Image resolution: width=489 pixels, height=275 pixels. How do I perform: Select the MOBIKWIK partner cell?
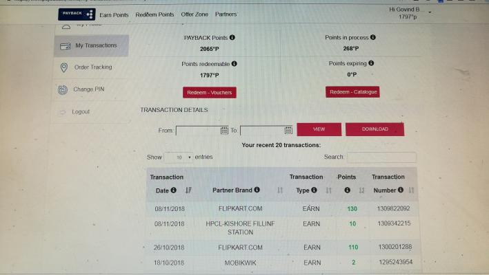pos(241,263)
